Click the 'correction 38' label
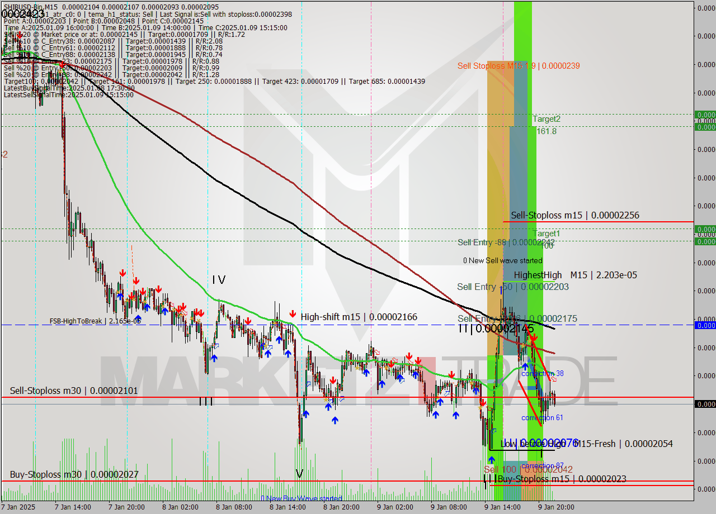The width and height of the screenshot is (716, 514). click(x=542, y=373)
